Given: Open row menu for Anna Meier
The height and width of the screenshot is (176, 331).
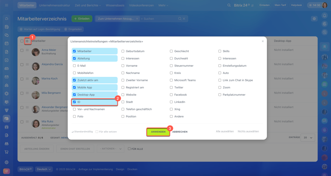Looking at the screenshot, I should 27,50.
